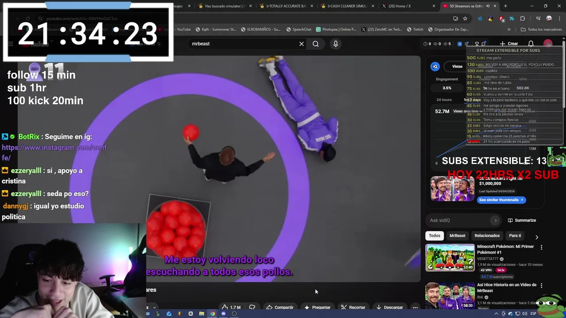Screen dimensions: 566x318
Task: Open Chrome three-dot menu
Action: point(558,19)
